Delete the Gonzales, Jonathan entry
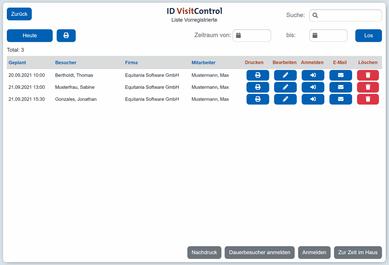The width and height of the screenshot is (389, 265). pyautogui.click(x=368, y=99)
